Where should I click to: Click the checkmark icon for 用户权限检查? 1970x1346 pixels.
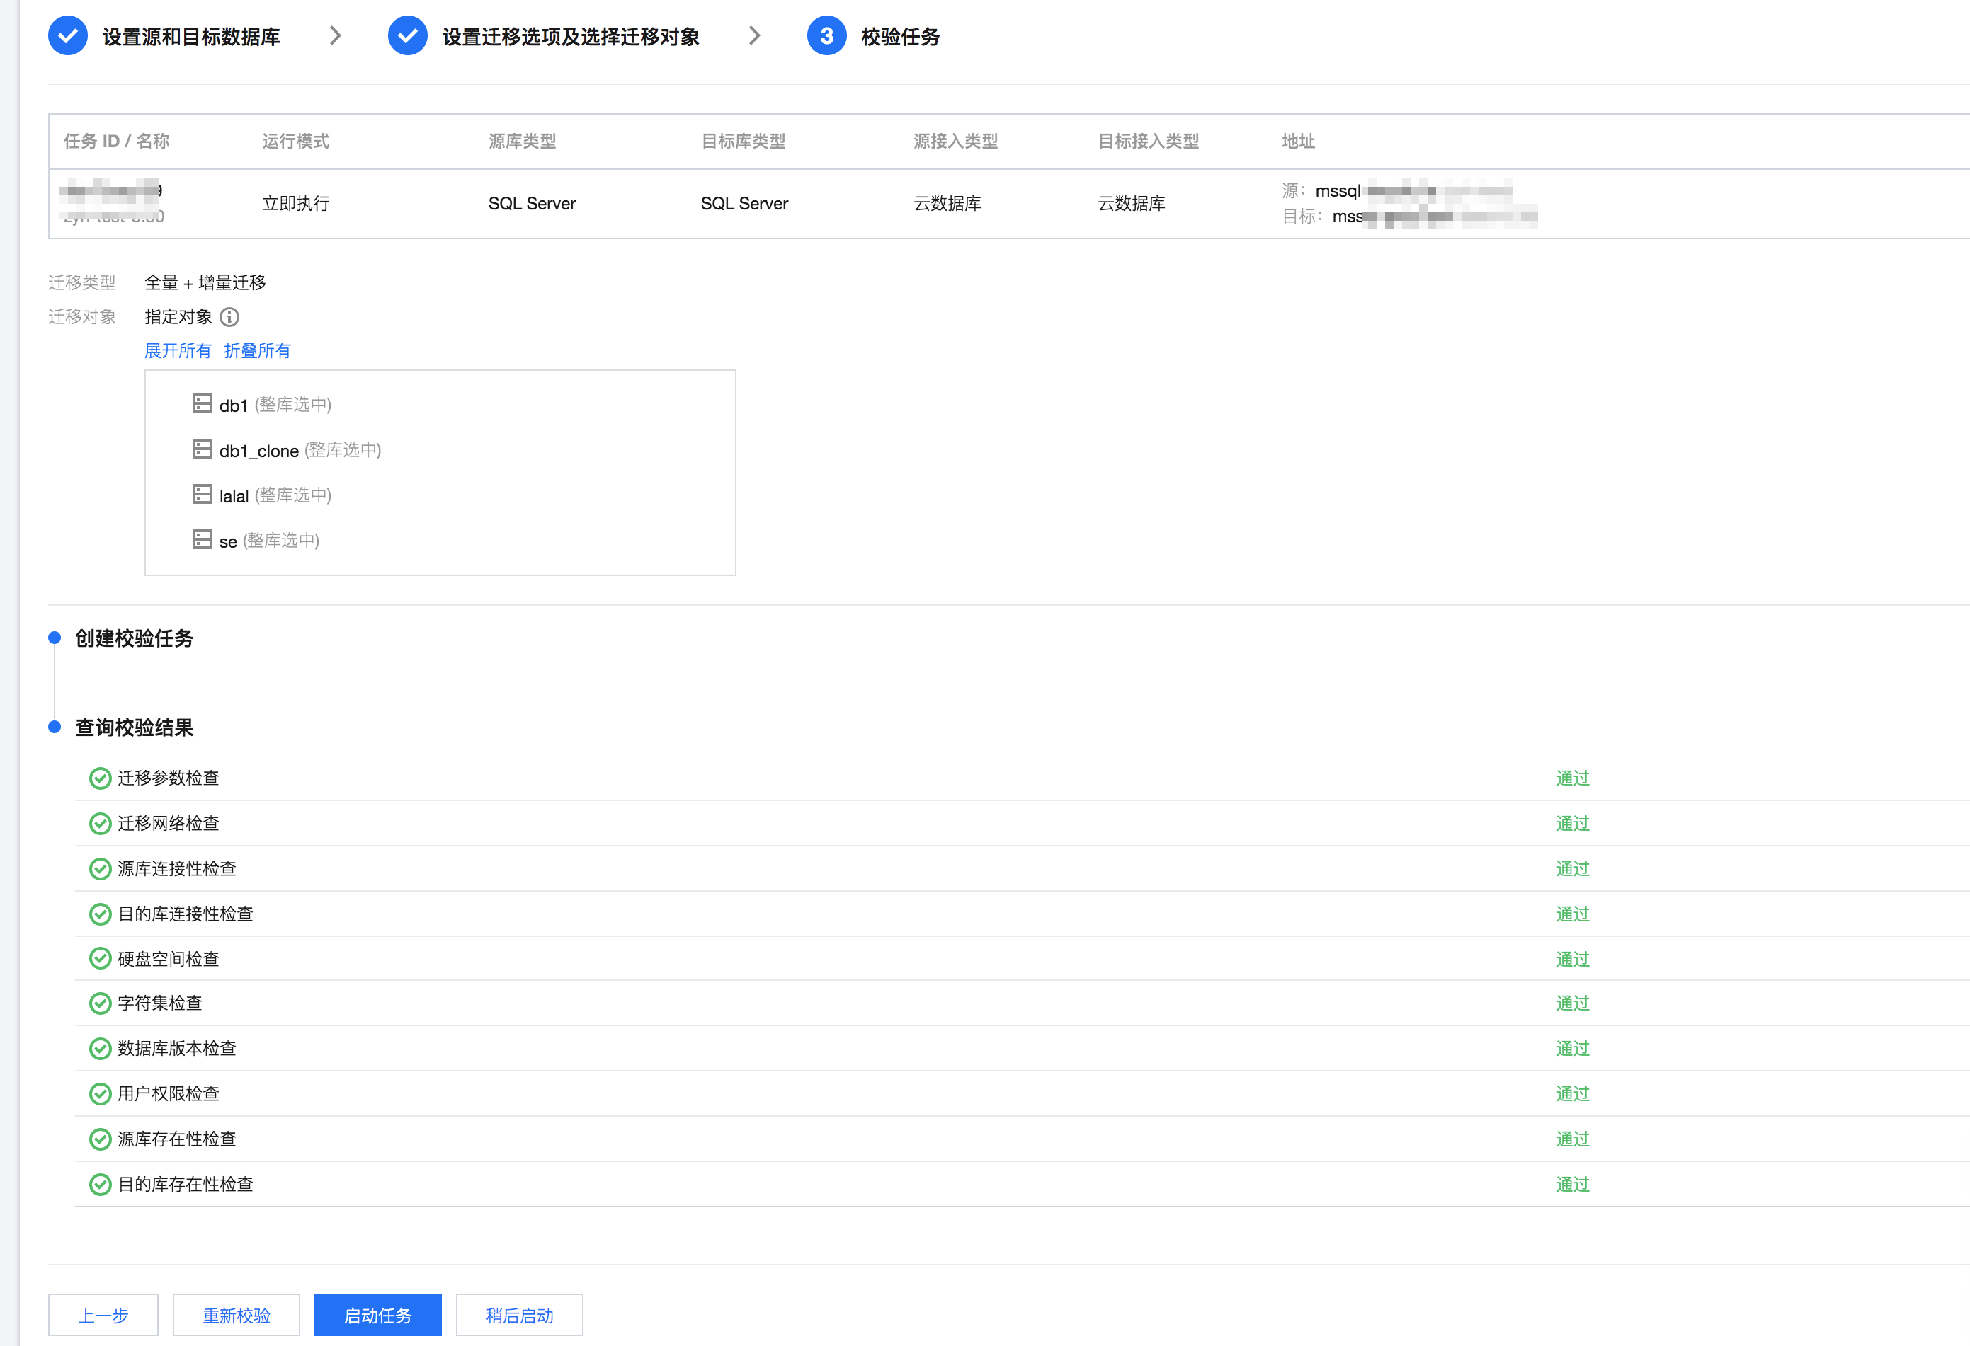[100, 1093]
